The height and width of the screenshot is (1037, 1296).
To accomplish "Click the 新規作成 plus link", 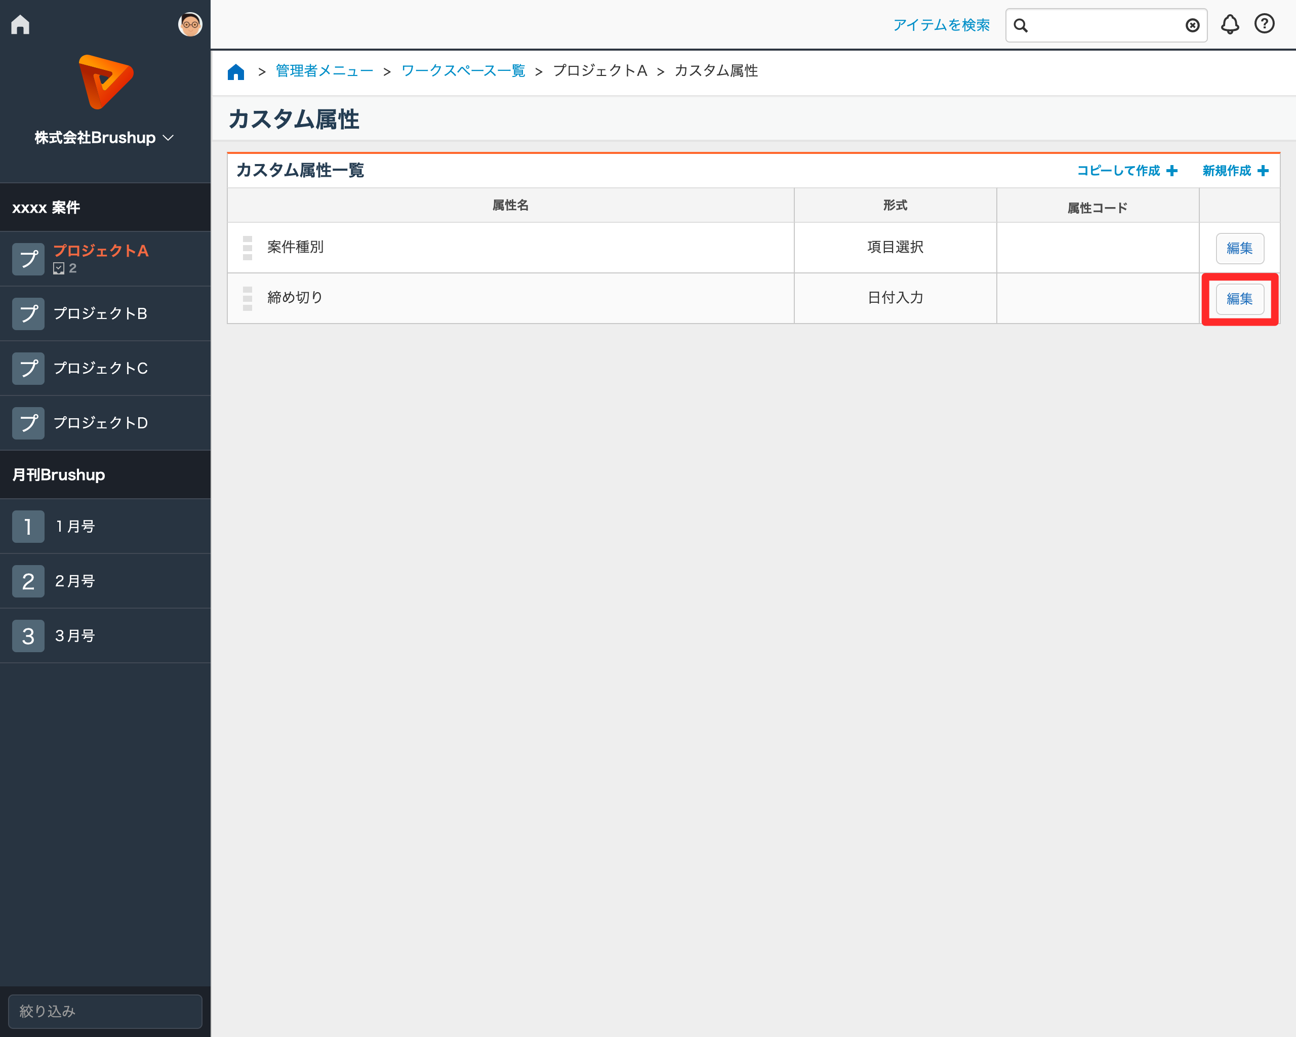I will (x=1235, y=171).
